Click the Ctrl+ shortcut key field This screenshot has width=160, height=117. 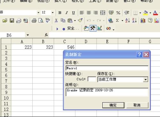click(x=92, y=79)
